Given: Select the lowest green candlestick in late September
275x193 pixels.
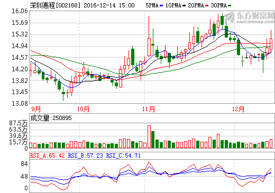Looking at the screenshot, I should [x=63, y=94].
